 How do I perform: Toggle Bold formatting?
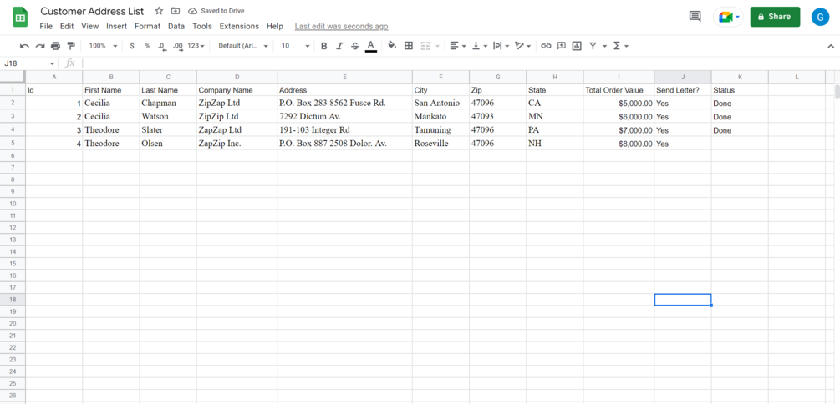point(323,46)
